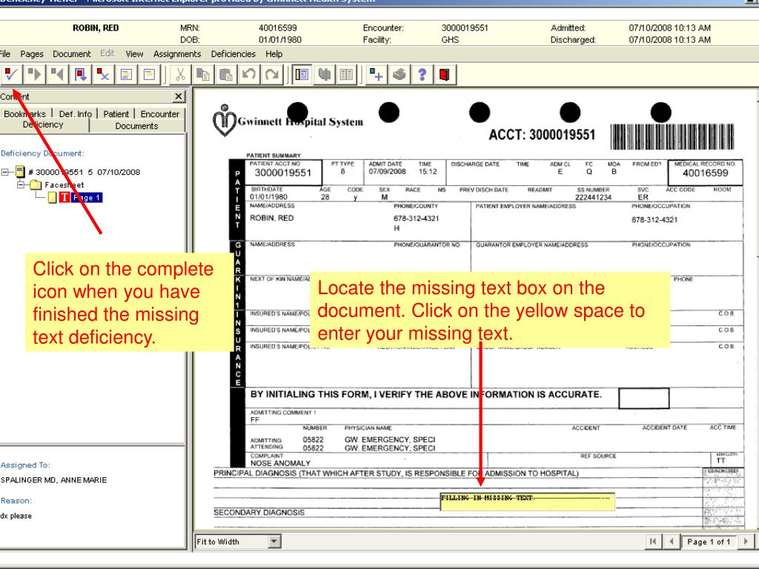Click the red T text icon

[64, 197]
